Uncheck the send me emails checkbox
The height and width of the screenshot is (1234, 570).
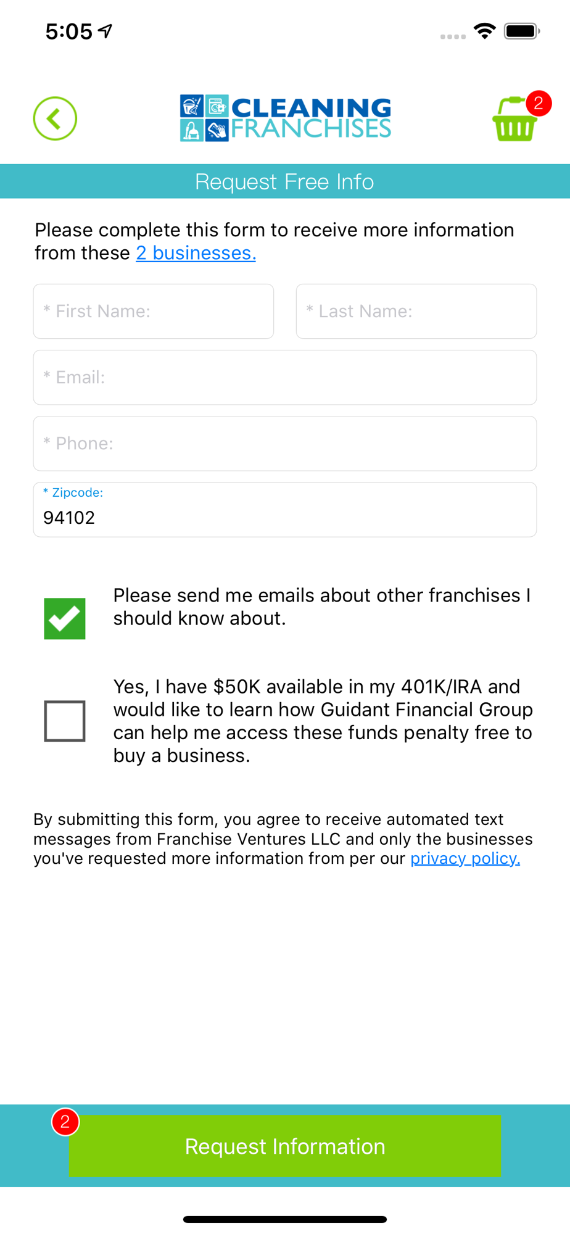[x=65, y=618]
